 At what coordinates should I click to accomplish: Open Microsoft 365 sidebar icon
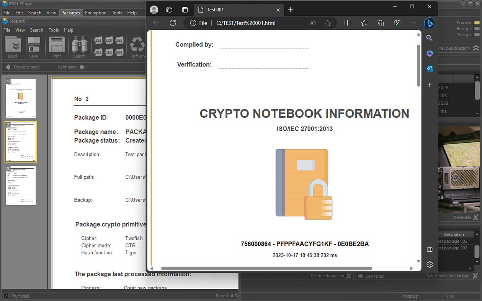(430, 53)
